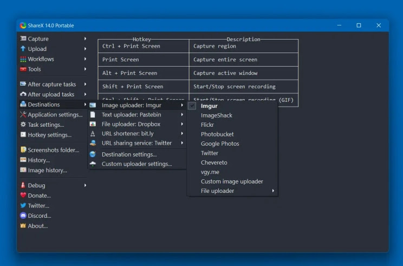
Task: Expand the After upload tasks arrow
Action: pos(85,94)
